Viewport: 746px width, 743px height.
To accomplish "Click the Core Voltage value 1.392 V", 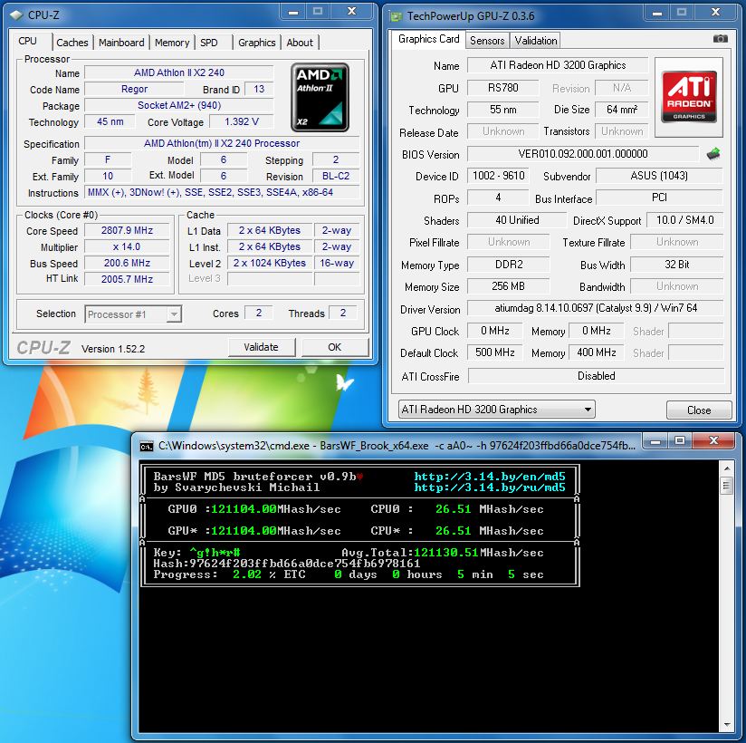I will [242, 121].
